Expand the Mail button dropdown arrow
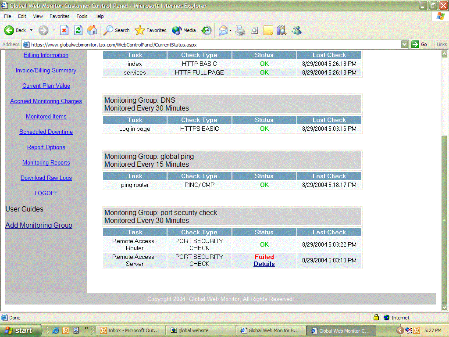The height and width of the screenshot is (337, 449). (231, 31)
